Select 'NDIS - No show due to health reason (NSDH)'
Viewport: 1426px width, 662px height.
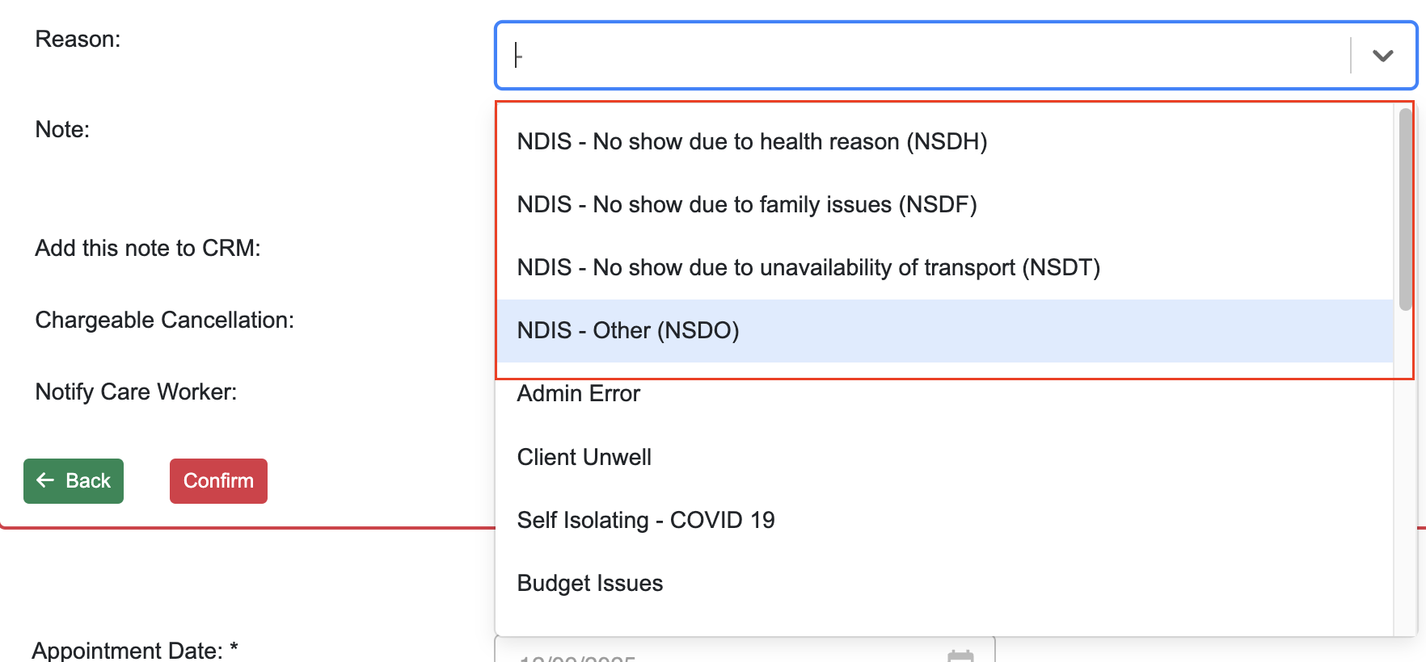752,142
